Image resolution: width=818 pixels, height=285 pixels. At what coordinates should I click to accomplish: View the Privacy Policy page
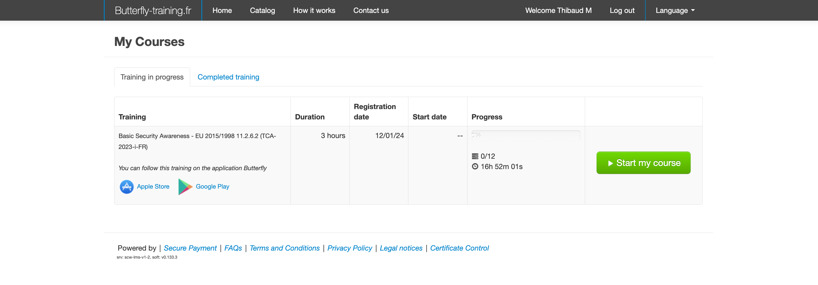click(x=349, y=248)
